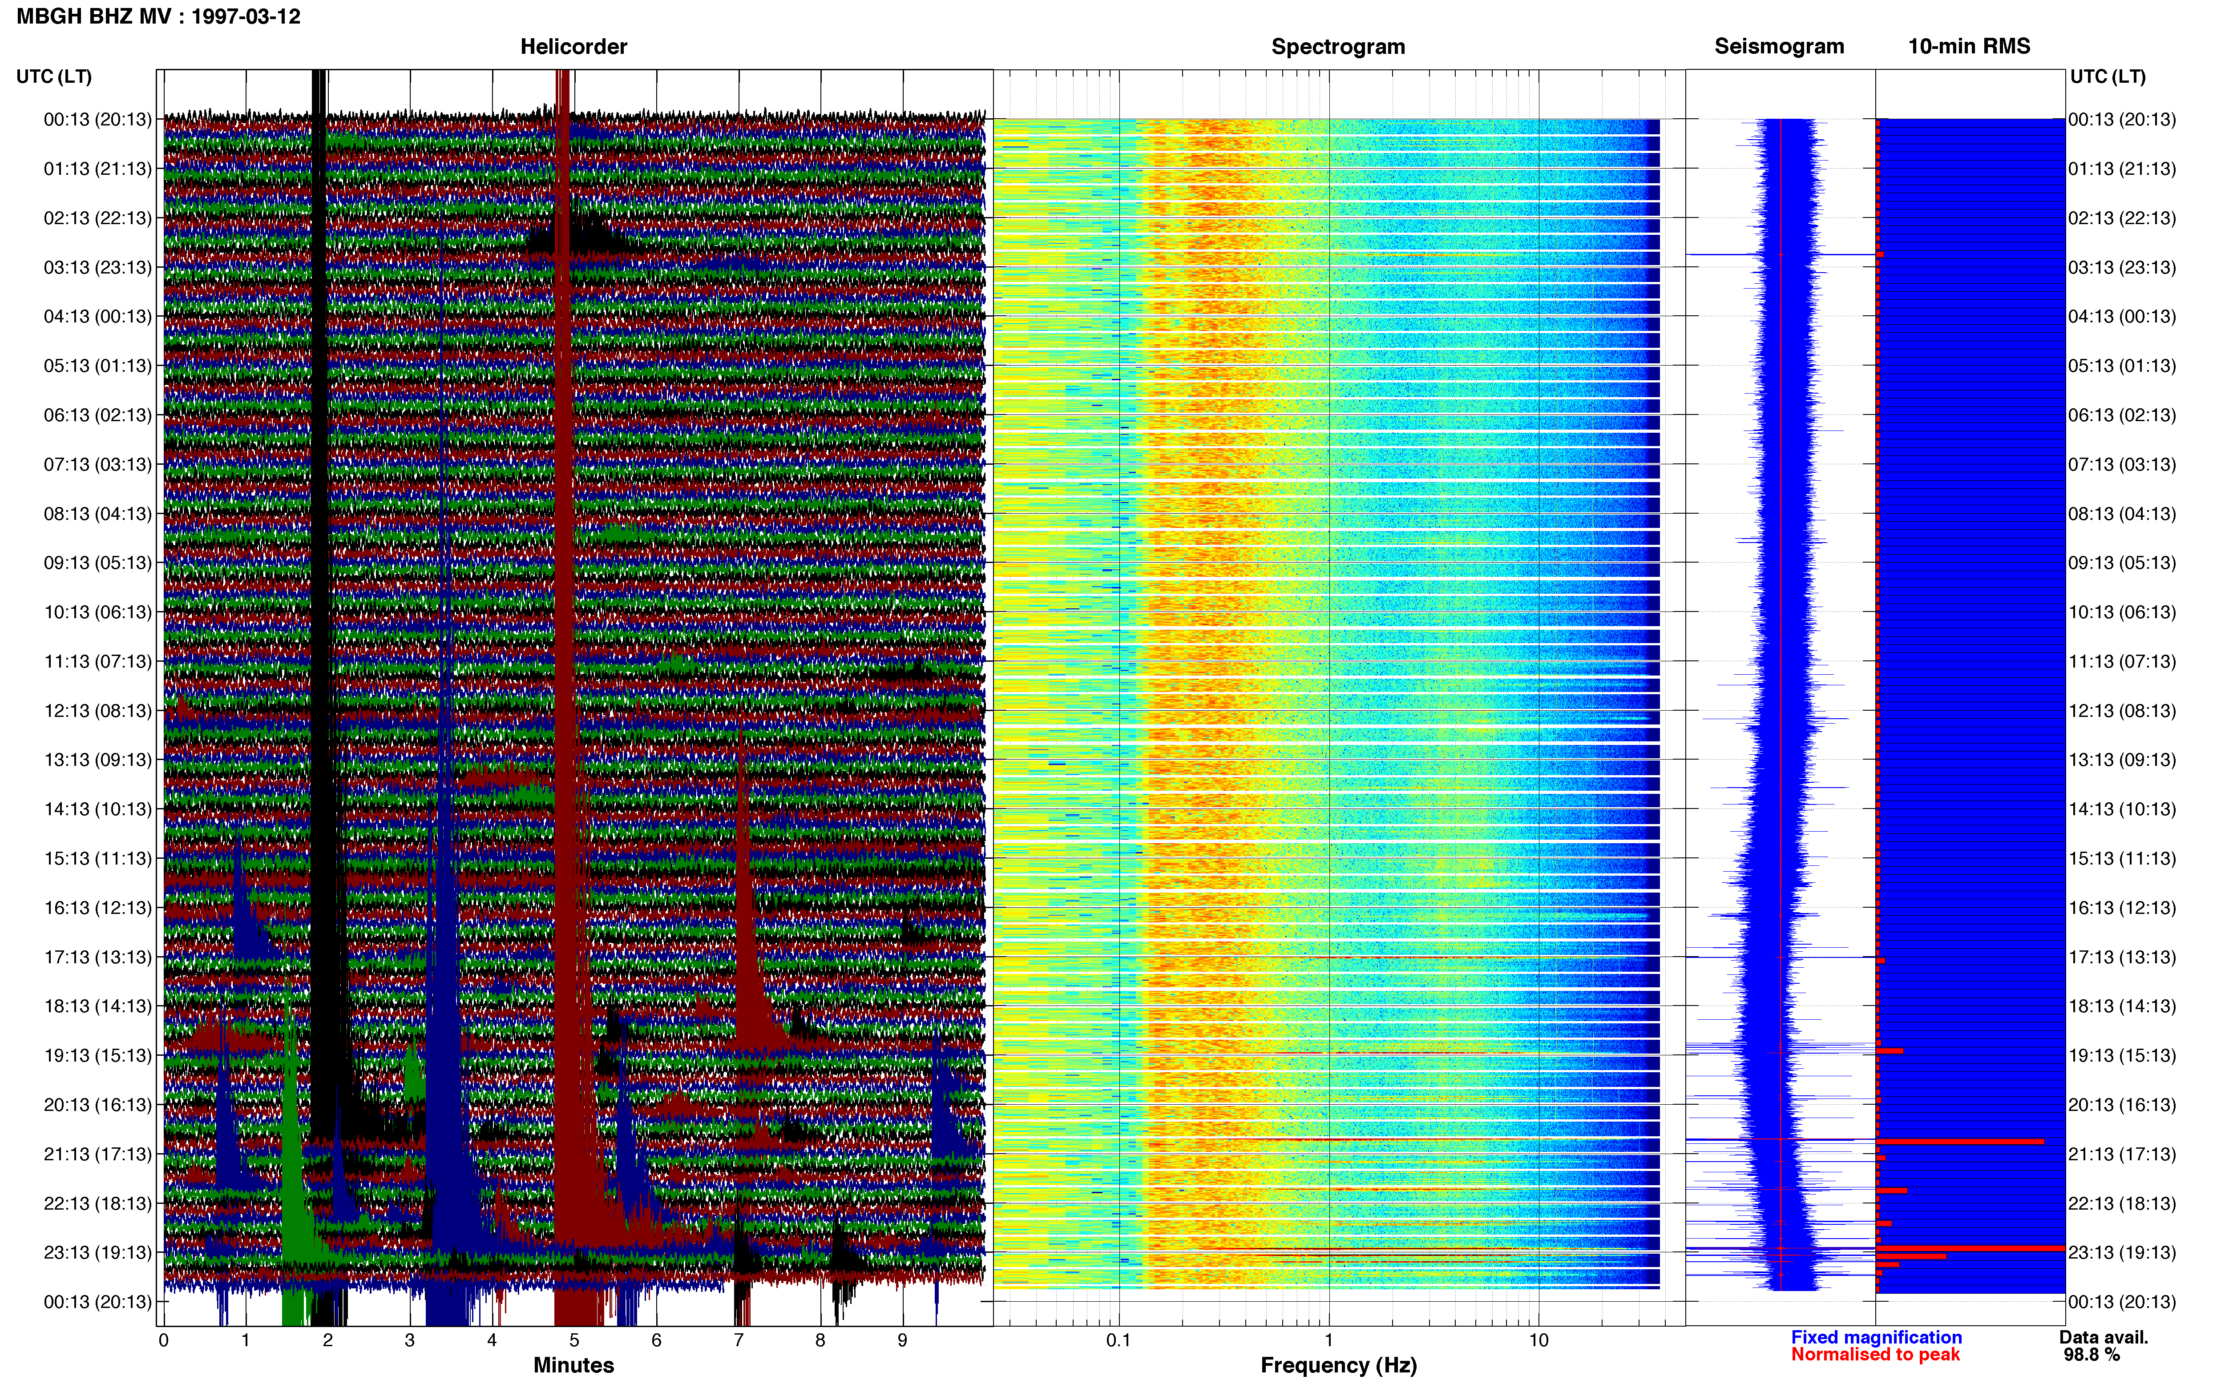The width and height of the screenshot is (2233, 1396).
Task: Click left time label '04:13 (00:13)'
Action: 98,317
